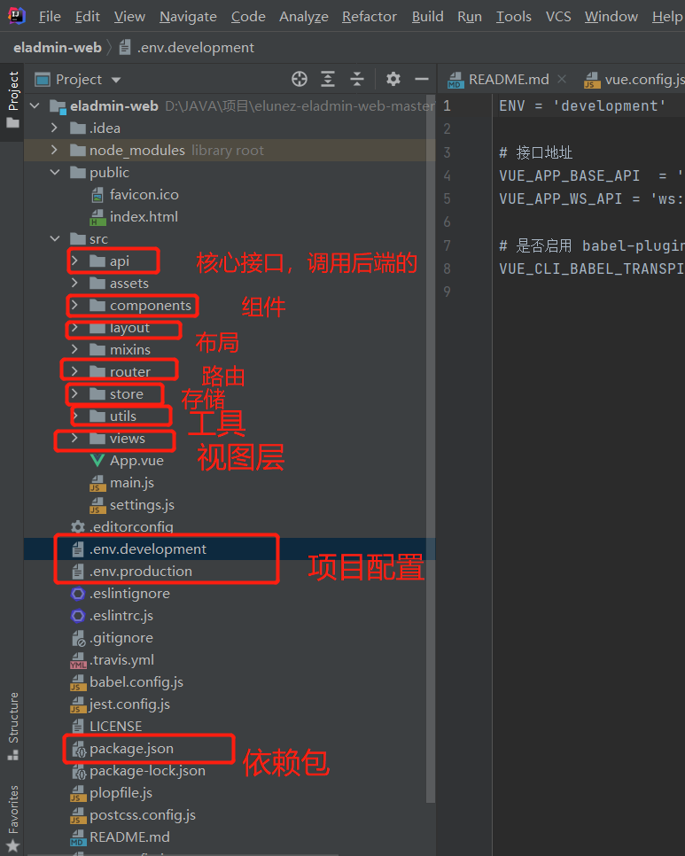Open the Project view dropdown
The image size is (685, 856).
click(x=116, y=80)
